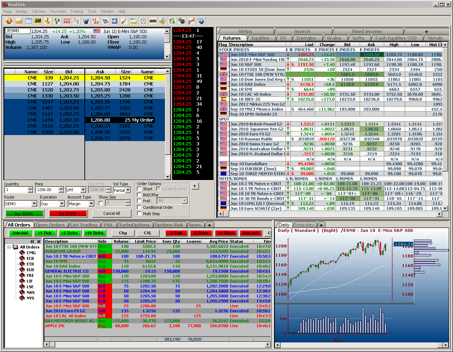This screenshot has width=453, height=352.
Task: Open the Account Type Margin dropdown
Action: click(x=92, y=204)
